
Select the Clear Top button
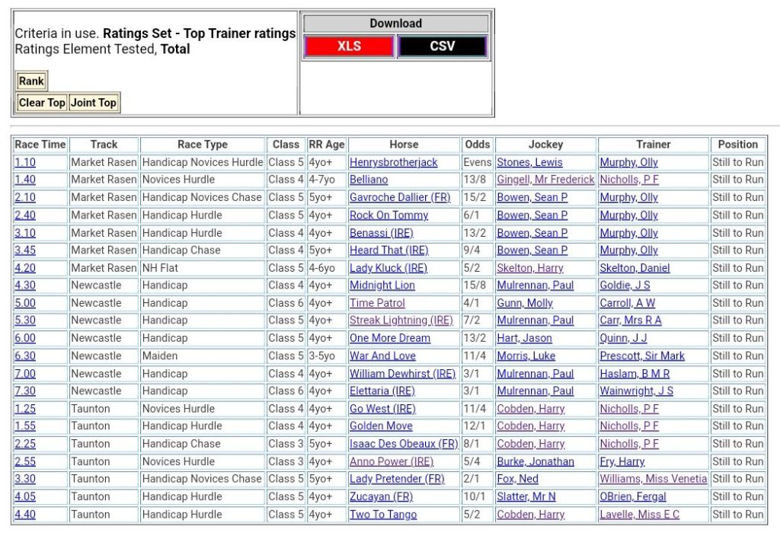point(42,103)
